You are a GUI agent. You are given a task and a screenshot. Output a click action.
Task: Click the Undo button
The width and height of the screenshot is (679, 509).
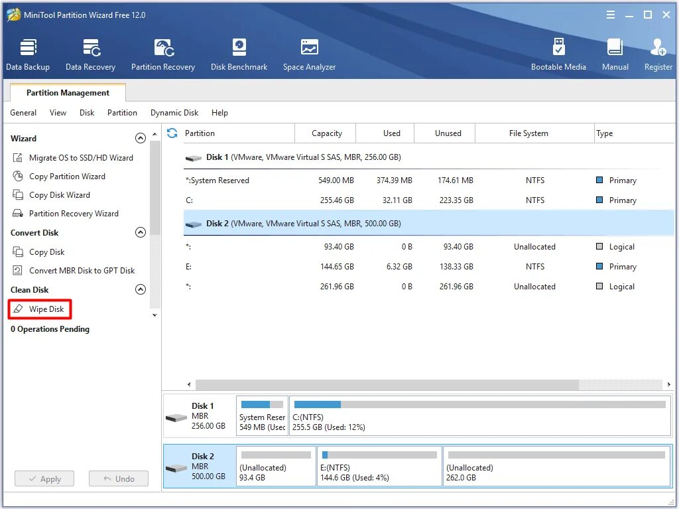tap(119, 478)
